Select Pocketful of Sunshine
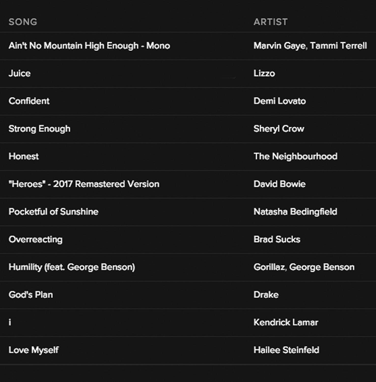Screen dimensions: 376x382 [x=53, y=212]
